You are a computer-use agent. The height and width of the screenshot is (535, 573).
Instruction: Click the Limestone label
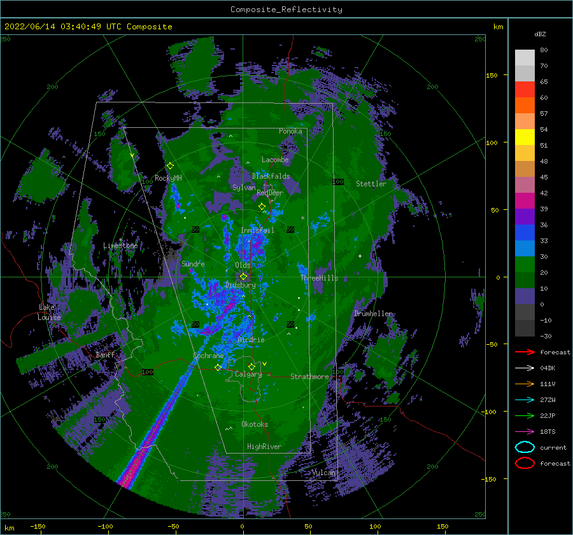[x=120, y=246]
